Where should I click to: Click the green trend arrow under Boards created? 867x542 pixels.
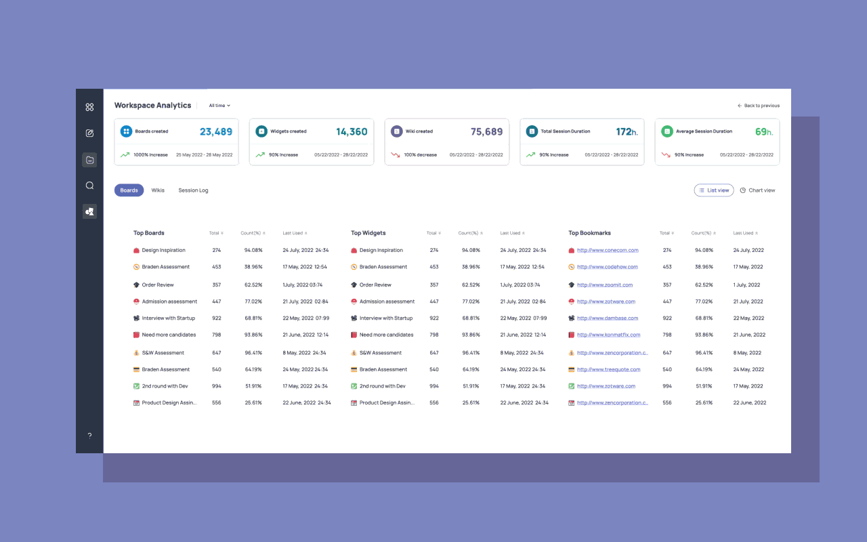point(125,154)
